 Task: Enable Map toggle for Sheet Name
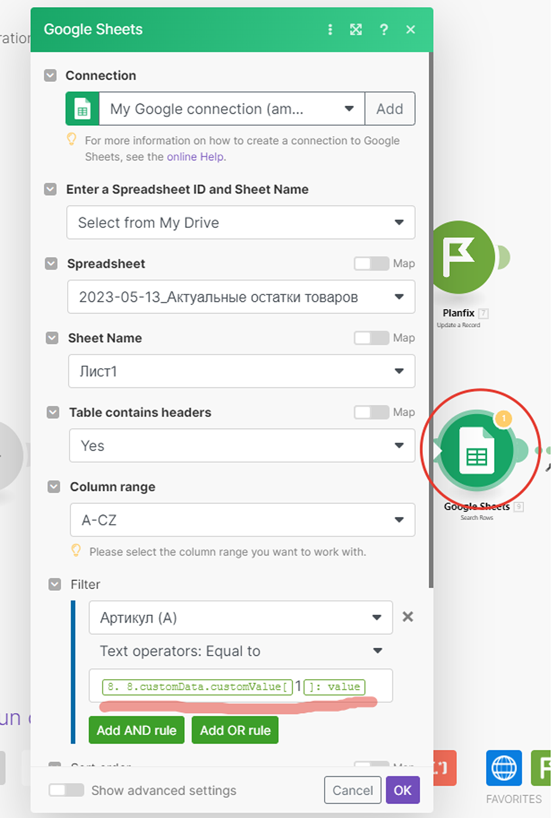372,338
